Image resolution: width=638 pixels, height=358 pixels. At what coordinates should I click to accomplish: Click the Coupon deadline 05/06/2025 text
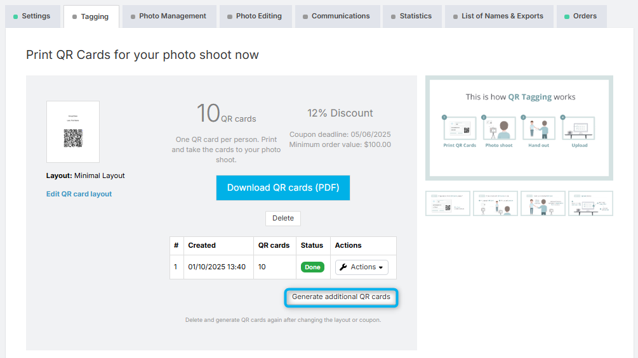(x=340, y=134)
